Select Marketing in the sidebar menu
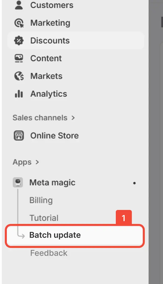Image resolution: width=163 pixels, height=284 pixels. point(50,23)
